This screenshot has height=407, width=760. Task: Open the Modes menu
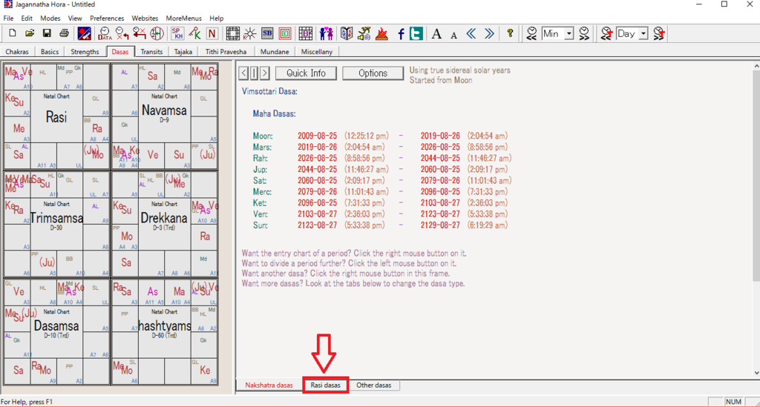click(x=50, y=18)
